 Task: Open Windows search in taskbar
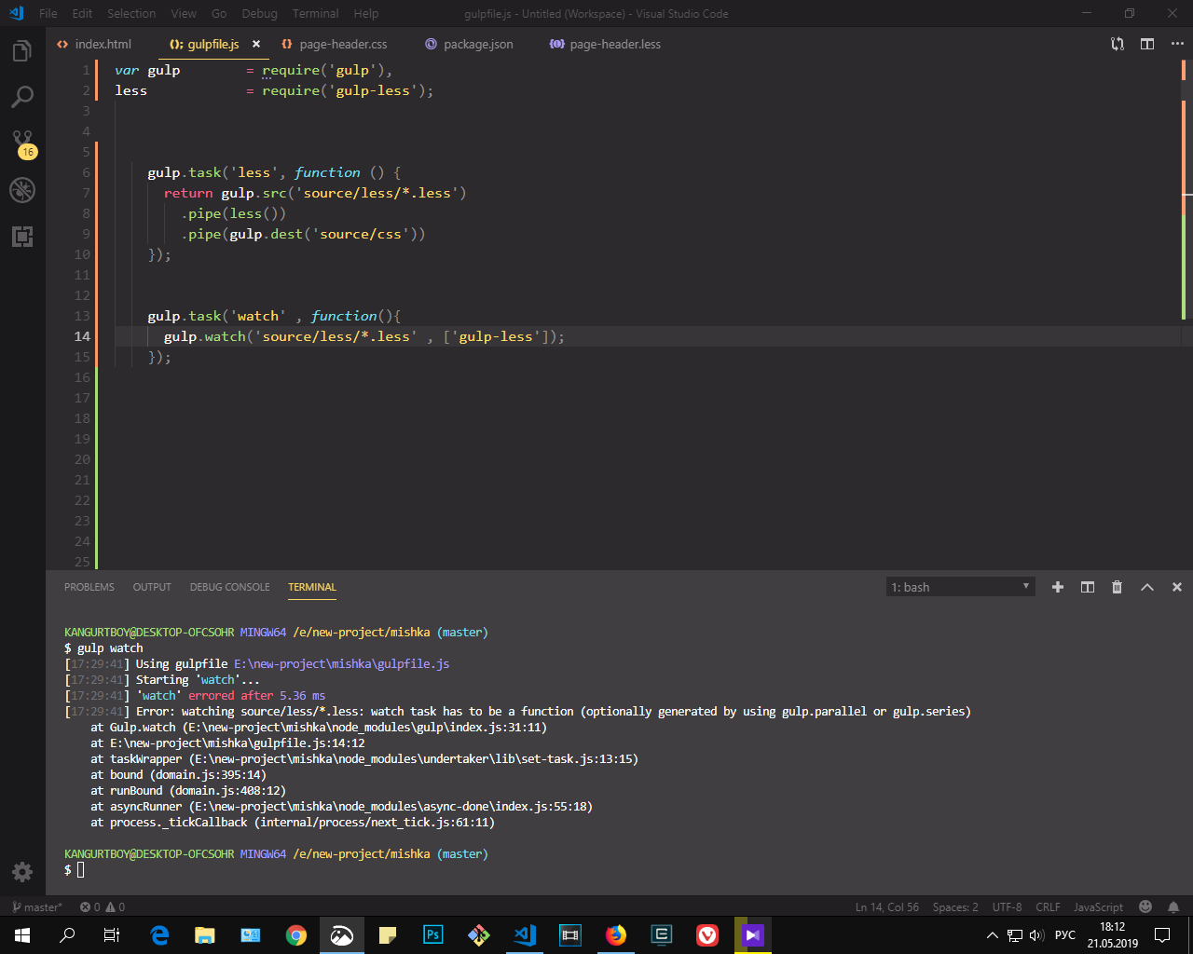(x=67, y=934)
